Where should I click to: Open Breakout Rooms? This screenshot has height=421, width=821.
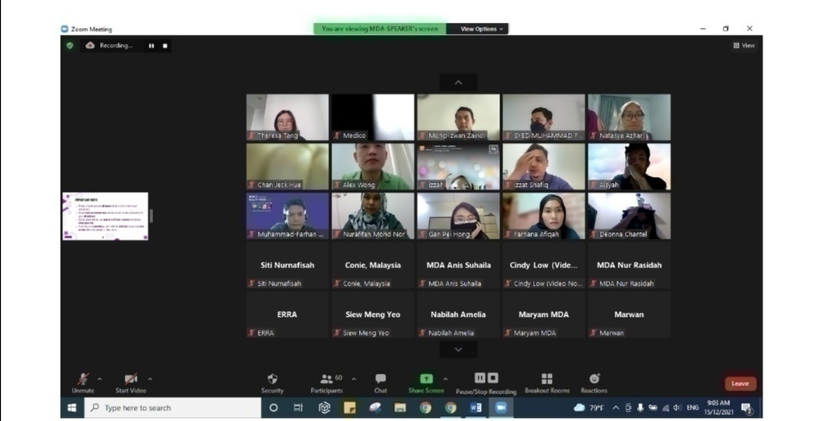click(x=547, y=380)
